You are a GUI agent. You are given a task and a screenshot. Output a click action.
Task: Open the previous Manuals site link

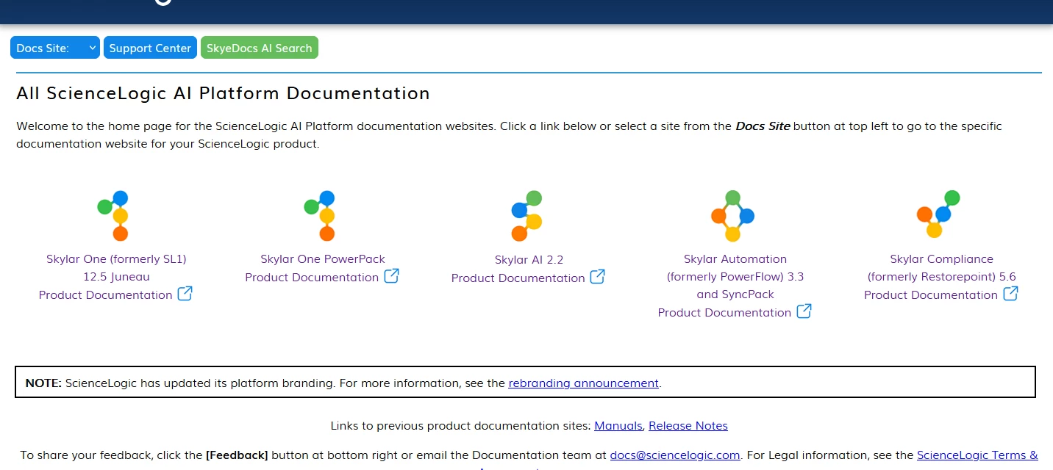pos(618,425)
